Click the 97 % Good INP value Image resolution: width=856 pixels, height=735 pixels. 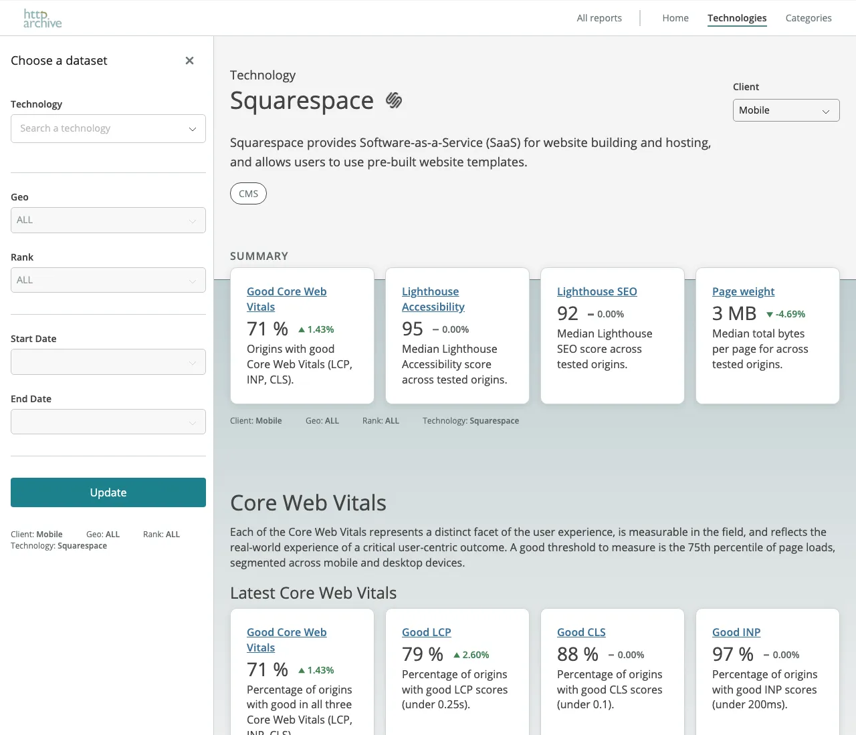733,654
